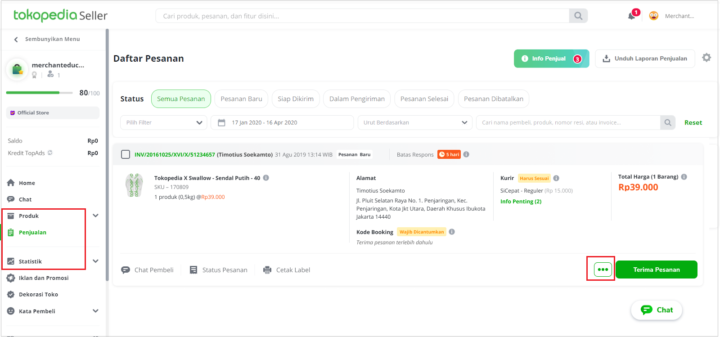The width and height of the screenshot is (720, 337).
Task: Click the Chat bubble icon in sidebar
Action: coord(11,199)
